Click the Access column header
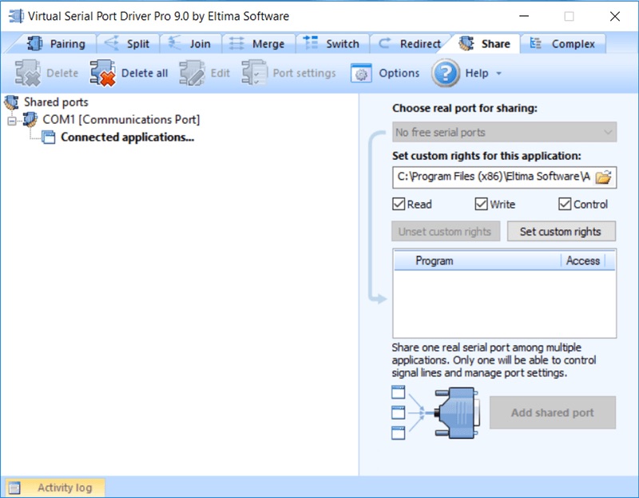This screenshot has height=498, width=639. [x=583, y=261]
